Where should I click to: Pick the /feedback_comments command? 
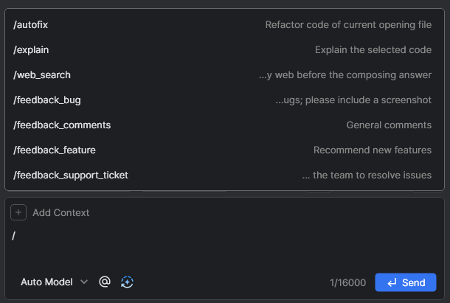[224, 125]
